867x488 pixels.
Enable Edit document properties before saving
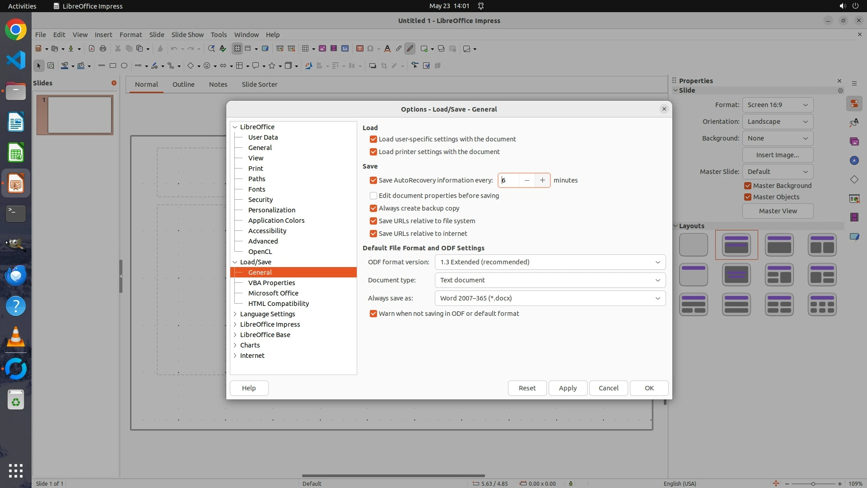(x=373, y=196)
